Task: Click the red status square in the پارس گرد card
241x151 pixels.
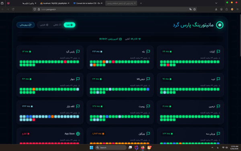Action: tap(65, 62)
